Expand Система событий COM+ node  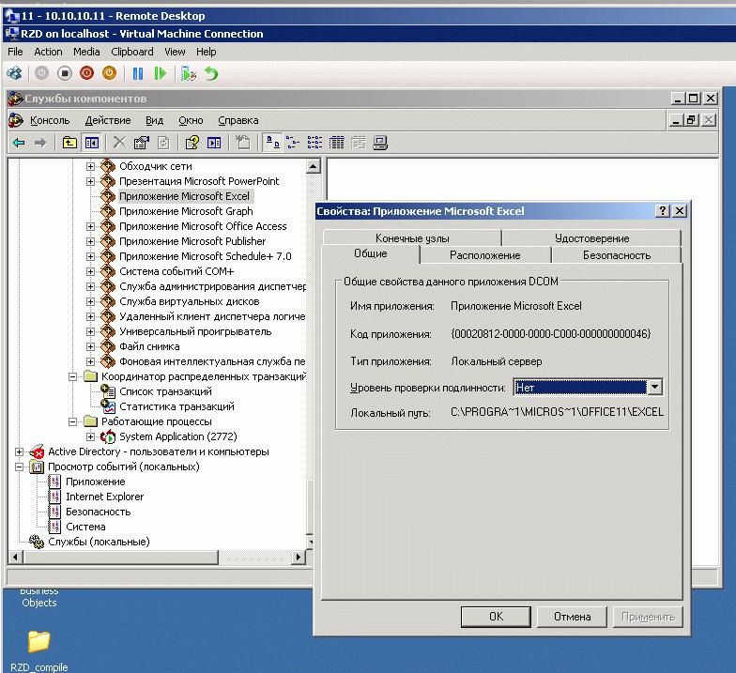click(90, 271)
